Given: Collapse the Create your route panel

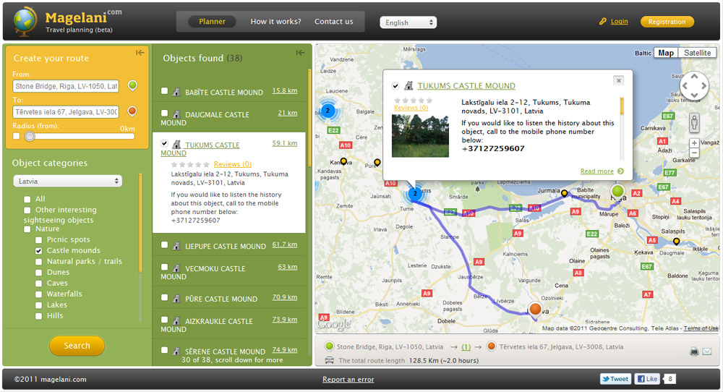Looking at the screenshot, I should (x=140, y=53).
